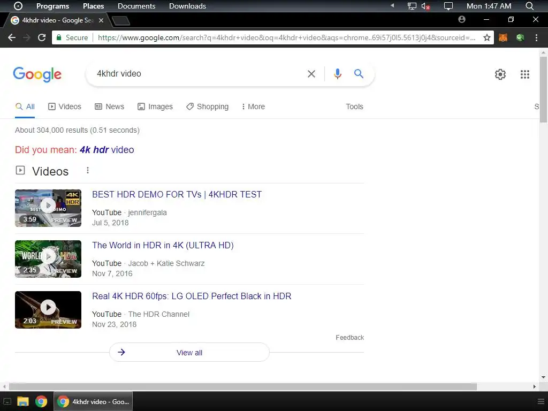Open 'The World in HDR in 4K (ULTRA HD)'
The width and height of the screenshot is (548, 411).
coord(163,245)
